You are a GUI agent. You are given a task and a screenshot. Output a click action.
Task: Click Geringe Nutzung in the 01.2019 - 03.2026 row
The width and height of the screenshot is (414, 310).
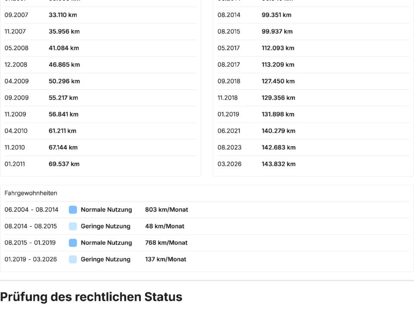105,259
